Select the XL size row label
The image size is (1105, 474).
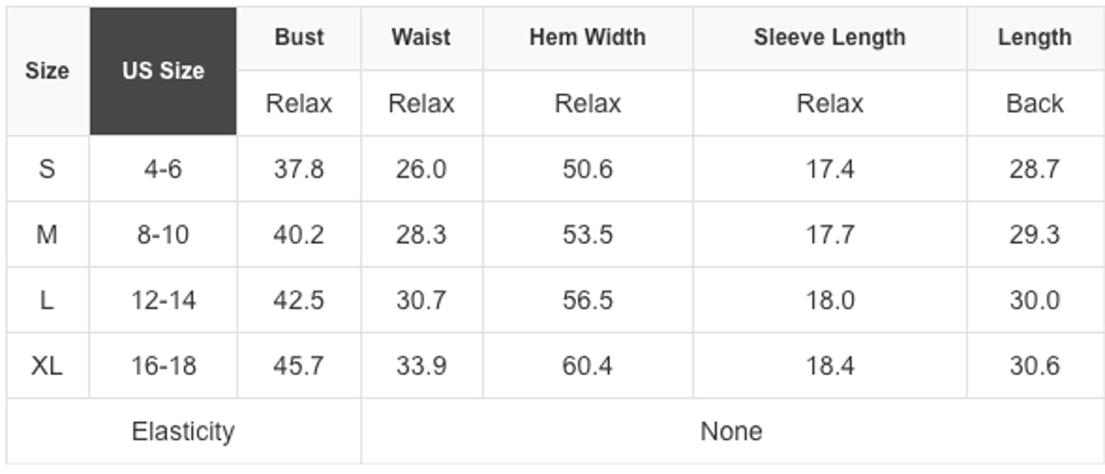[x=47, y=366]
